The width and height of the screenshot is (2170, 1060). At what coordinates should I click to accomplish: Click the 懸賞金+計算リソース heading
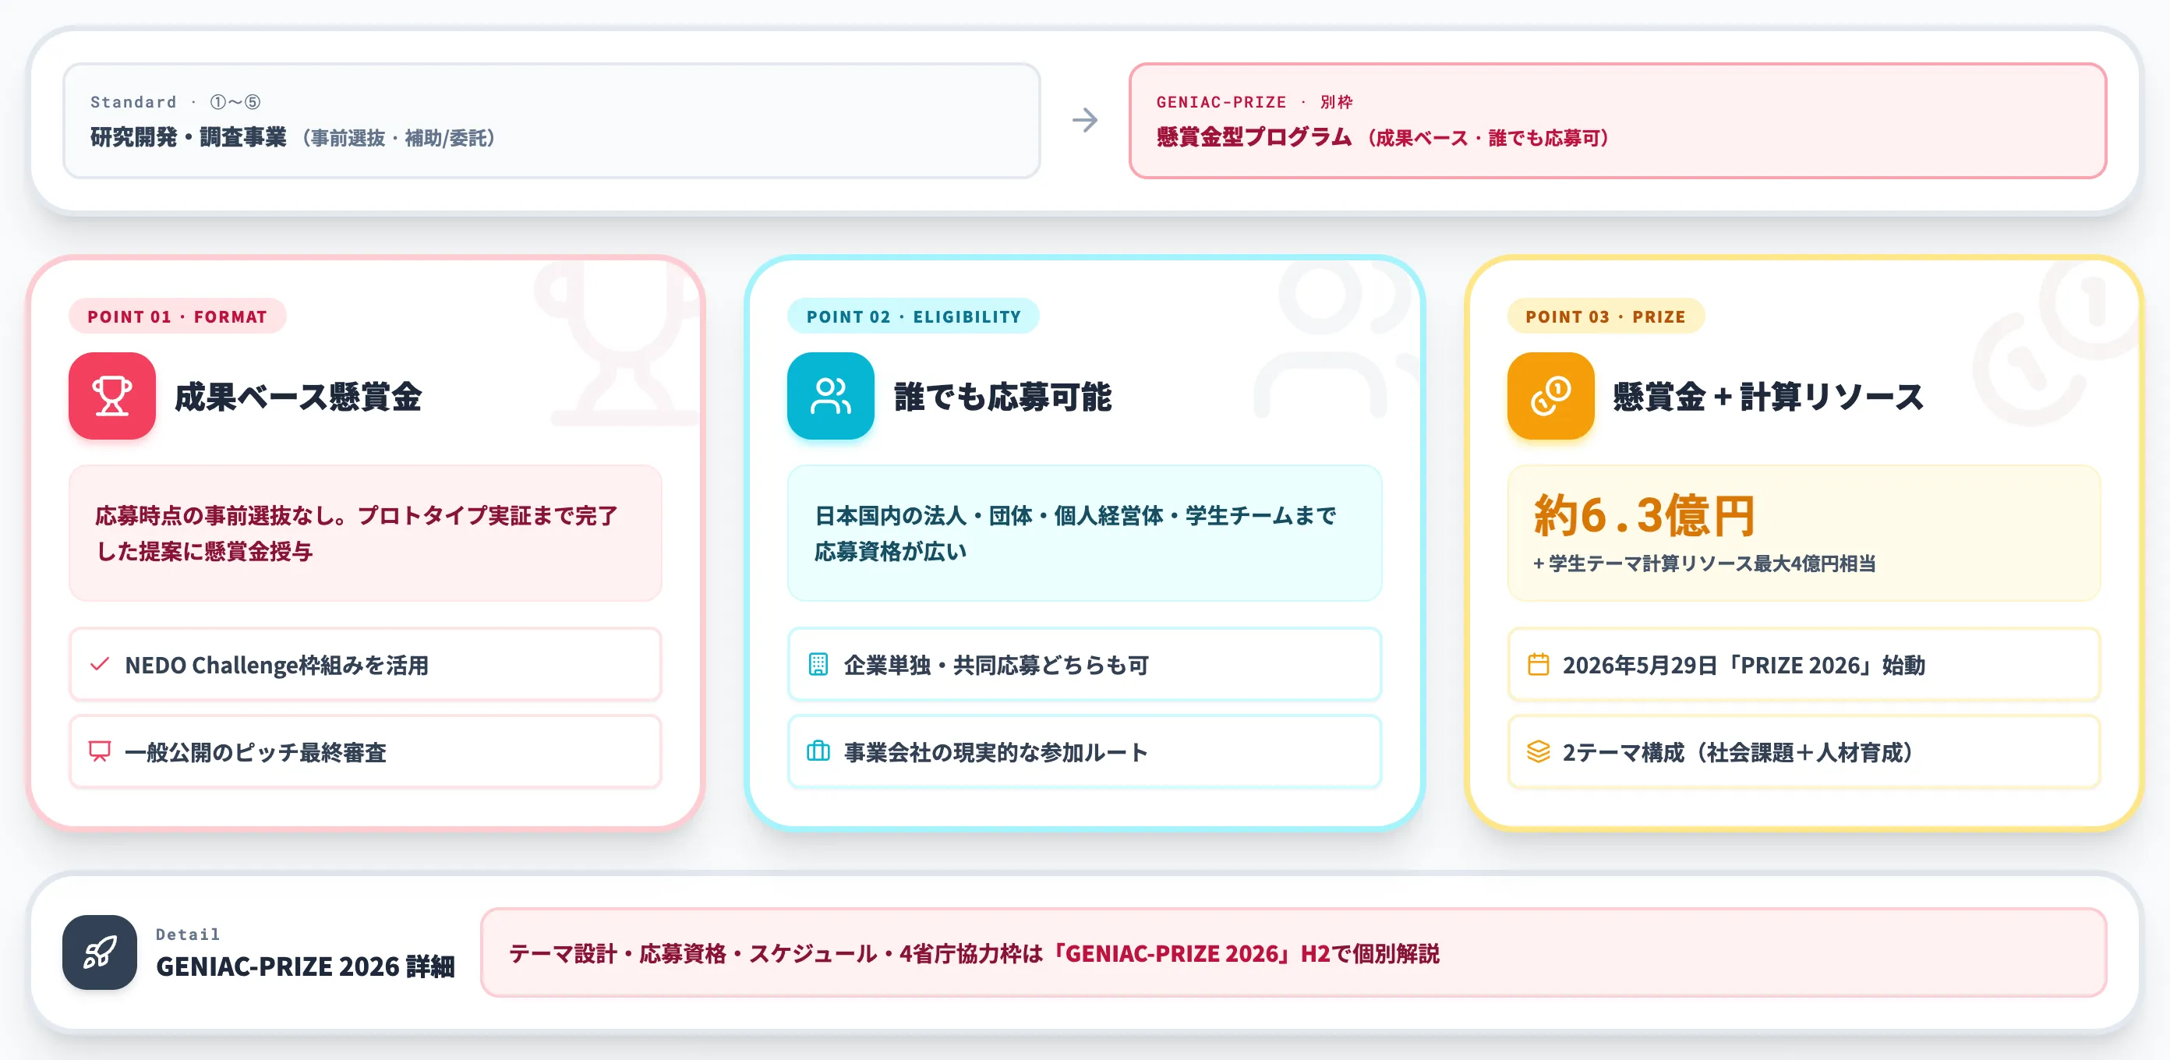(1768, 397)
